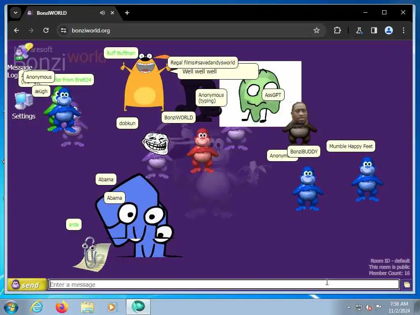The image size is (420, 315).
Task: Click the AssGPT name tag
Action: pyautogui.click(x=273, y=95)
